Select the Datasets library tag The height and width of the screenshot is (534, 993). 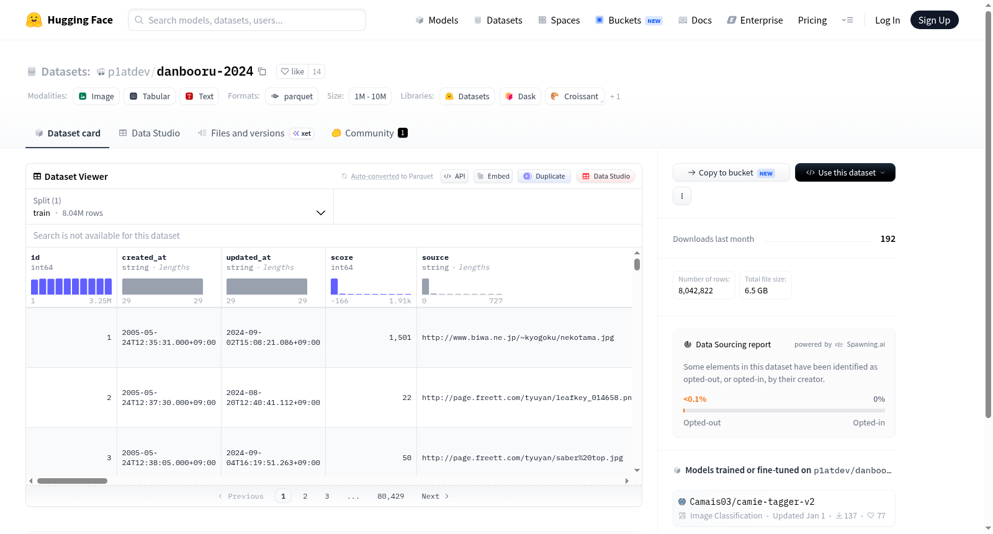(x=467, y=96)
